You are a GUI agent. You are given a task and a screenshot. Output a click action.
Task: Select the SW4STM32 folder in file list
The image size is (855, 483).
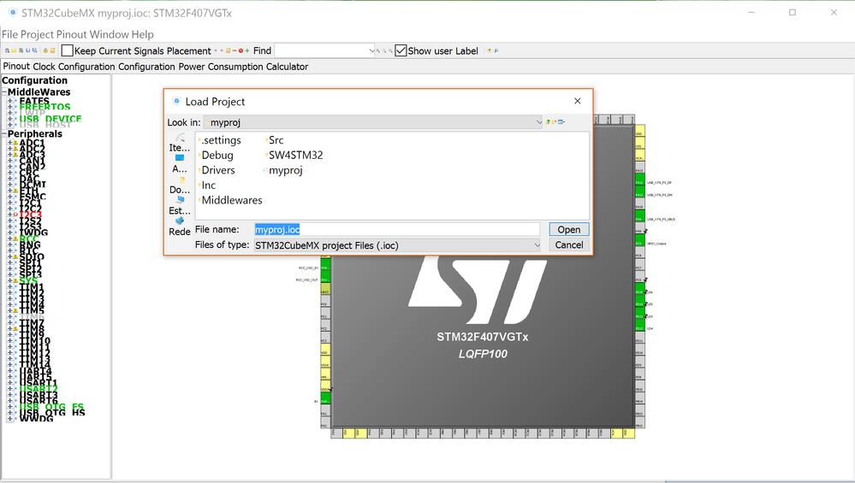coord(294,156)
